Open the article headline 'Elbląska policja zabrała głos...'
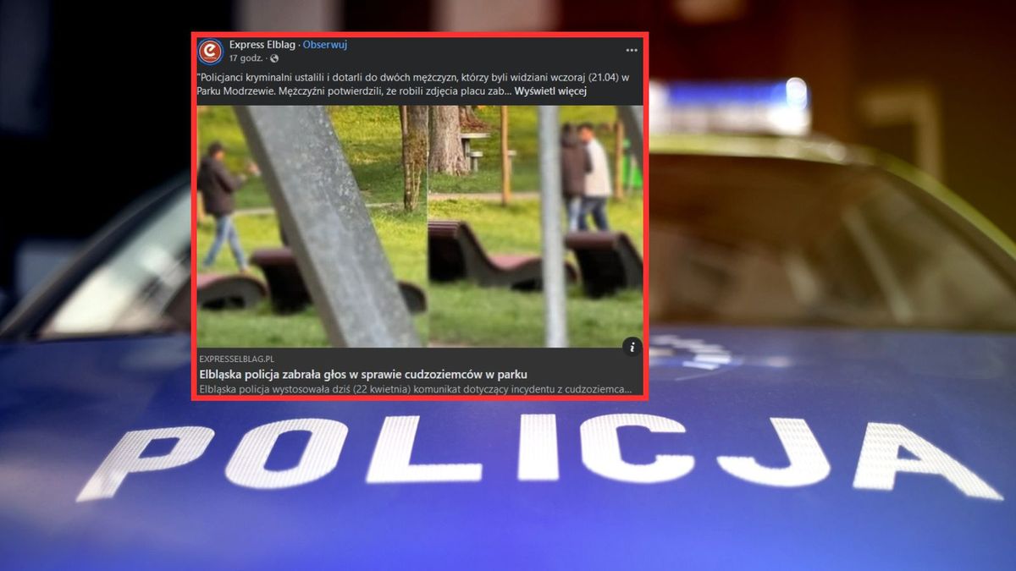 coord(364,375)
